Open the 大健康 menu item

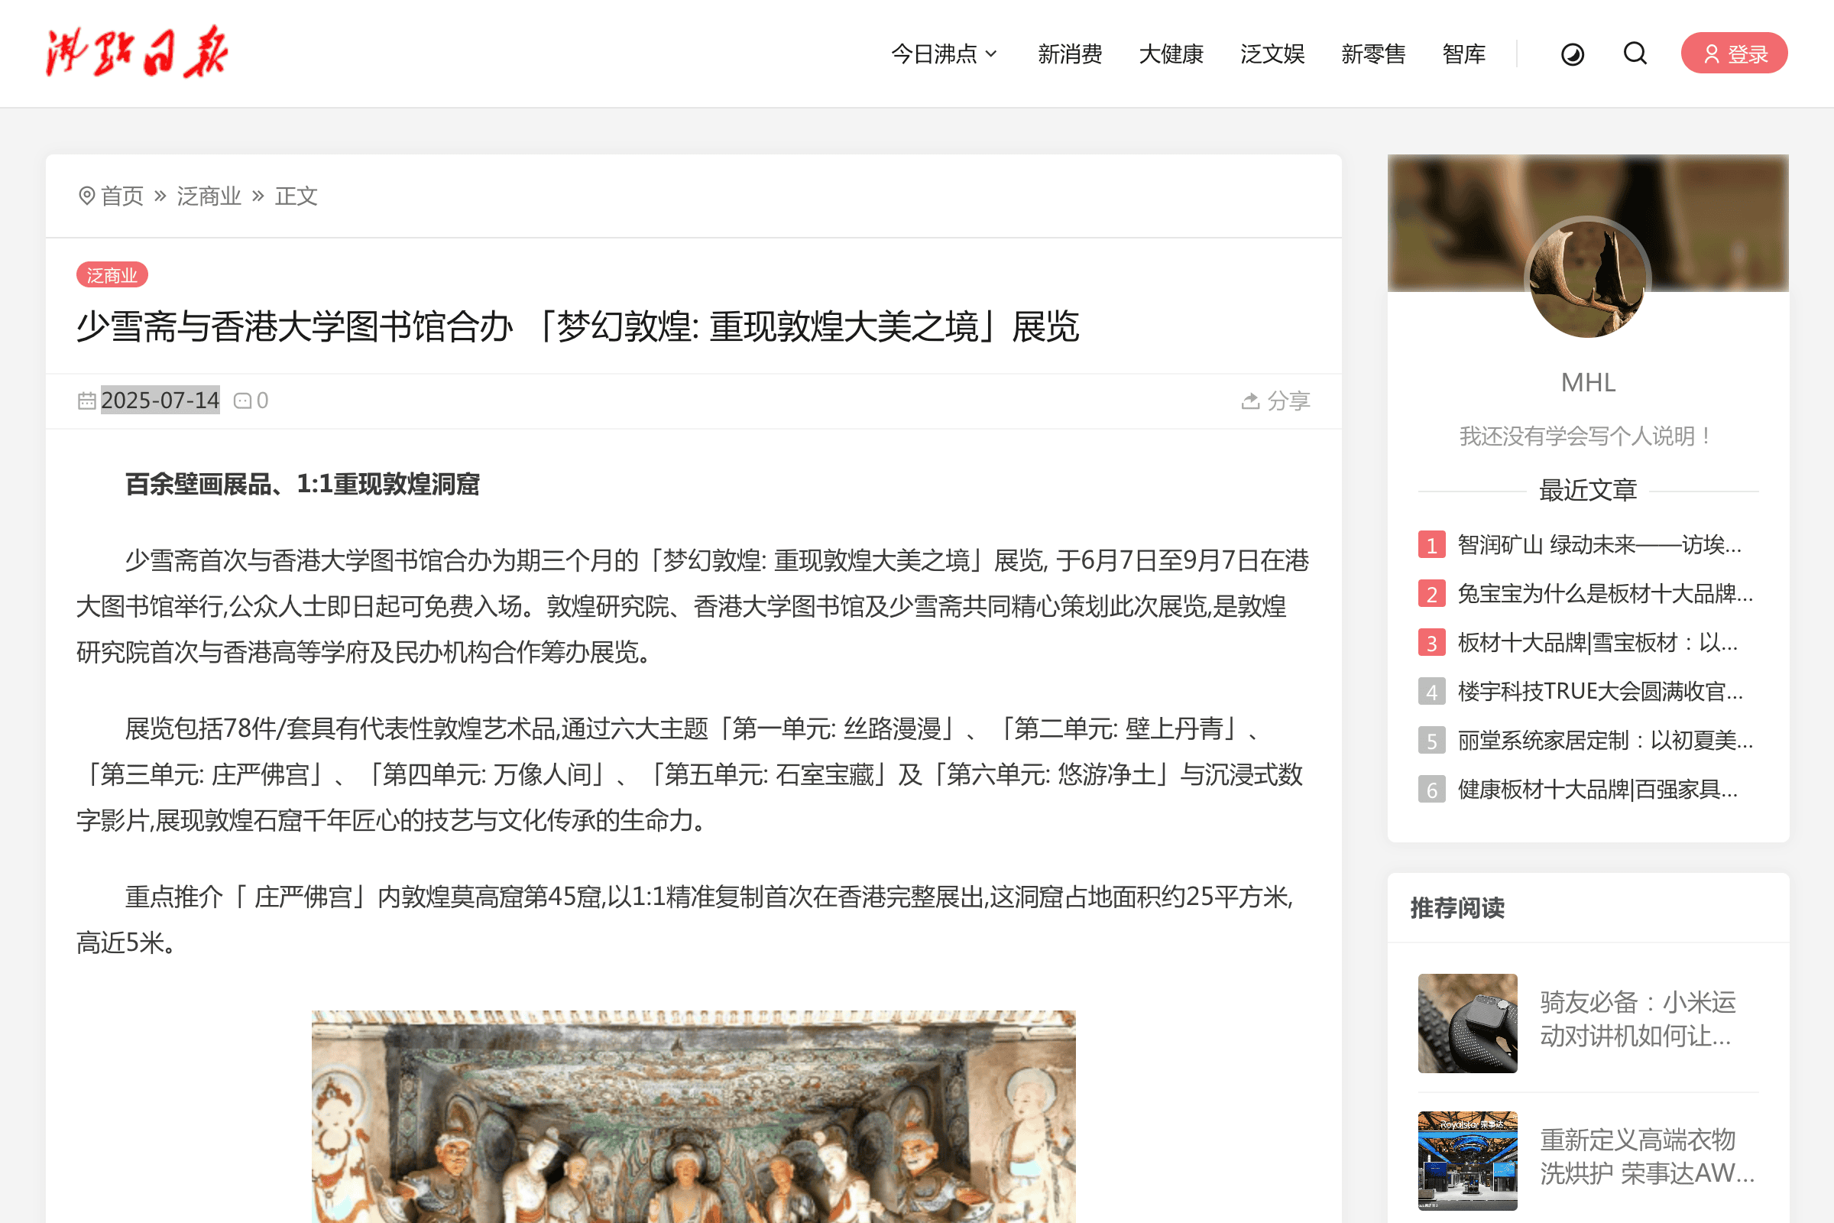coord(1171,54)
